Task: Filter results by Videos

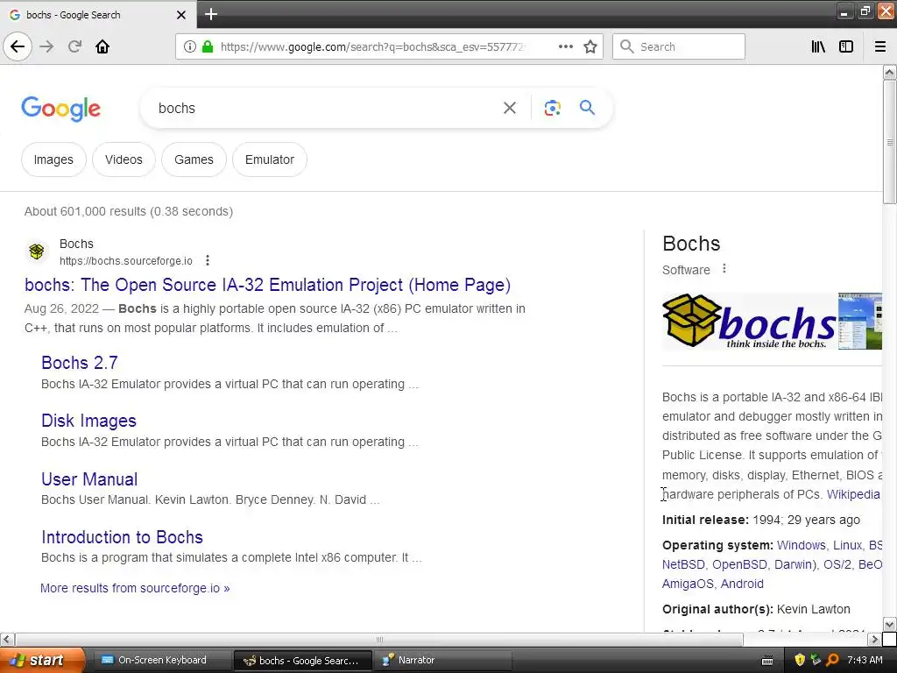Action: pos(124,159)
